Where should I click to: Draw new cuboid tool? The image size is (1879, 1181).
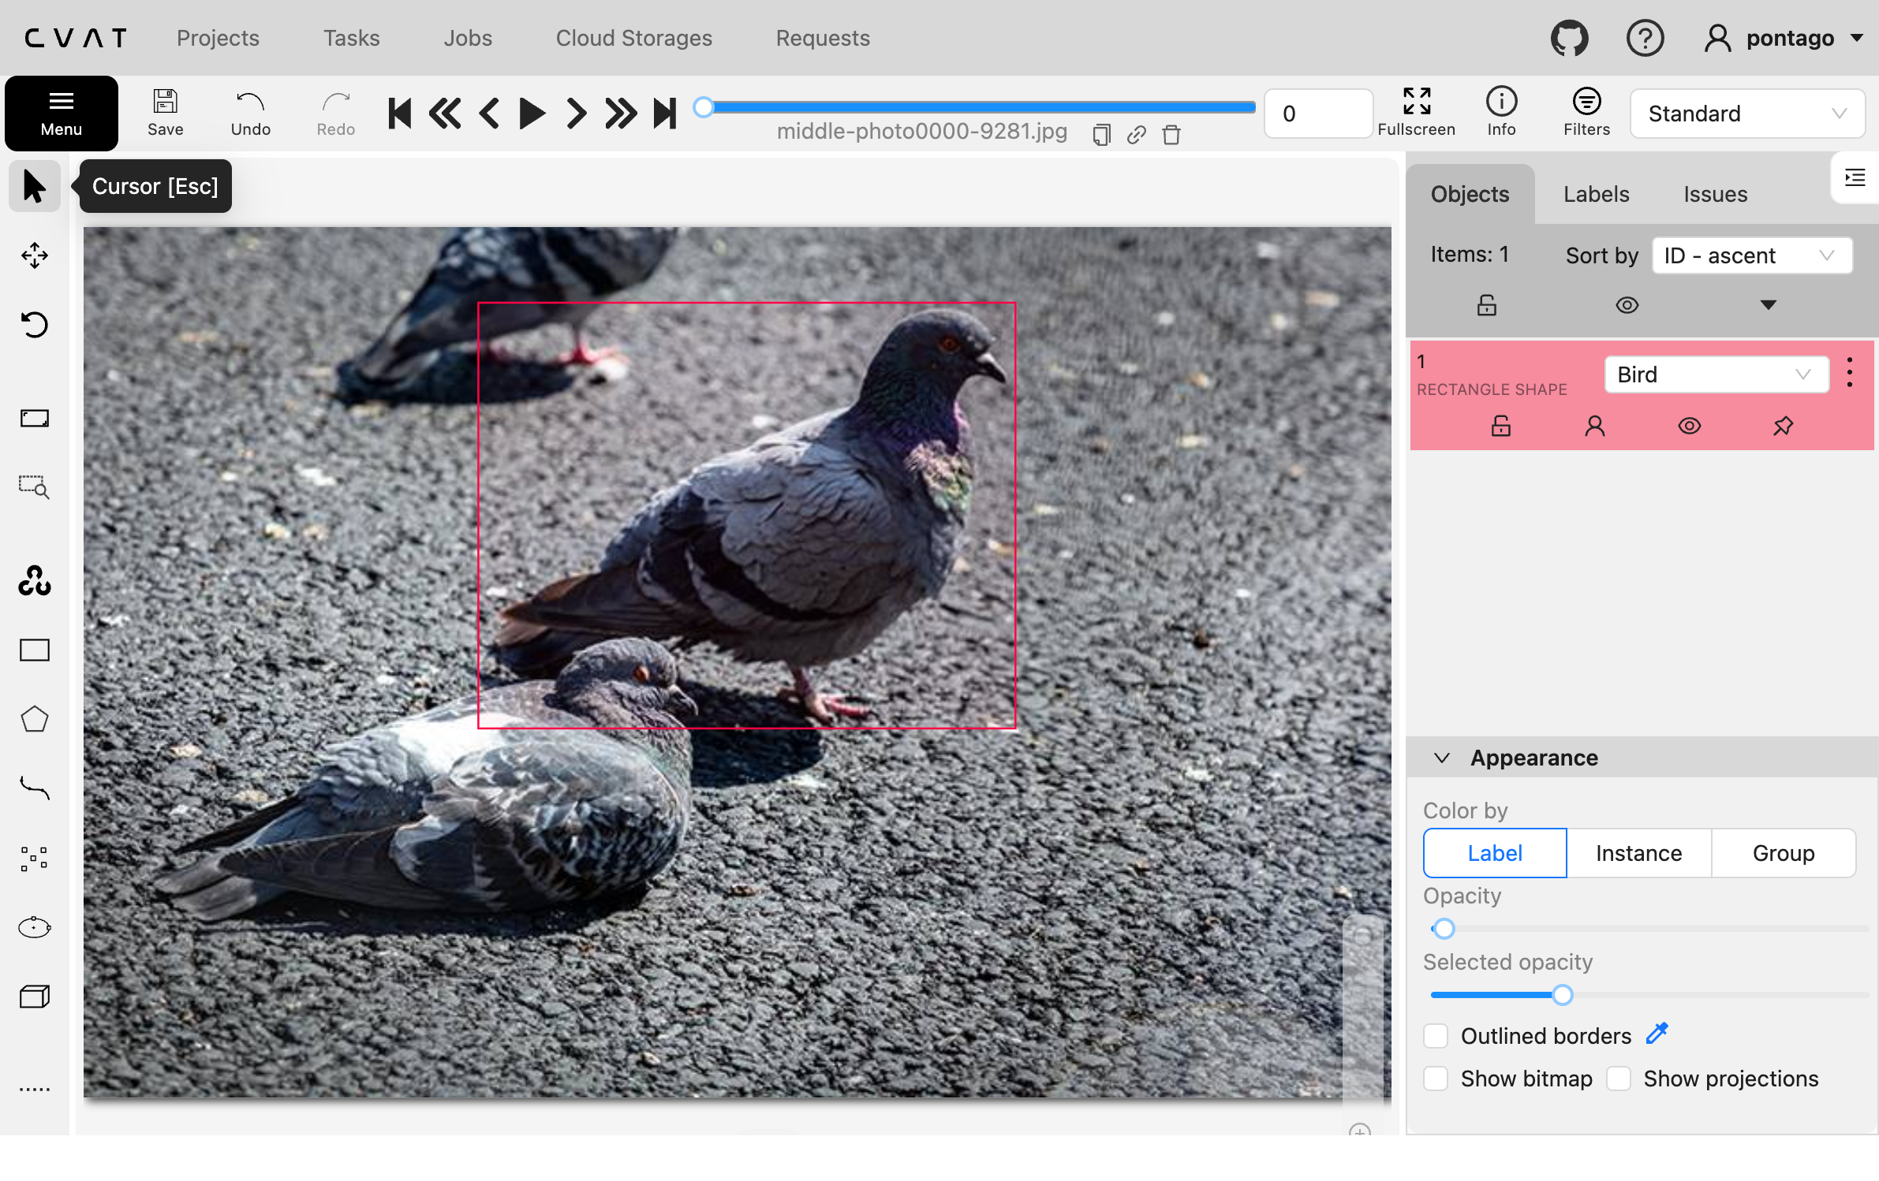pyautogui.click(x=35, y=997)
